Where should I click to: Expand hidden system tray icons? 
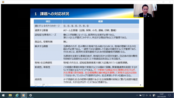tap(137, 95)
